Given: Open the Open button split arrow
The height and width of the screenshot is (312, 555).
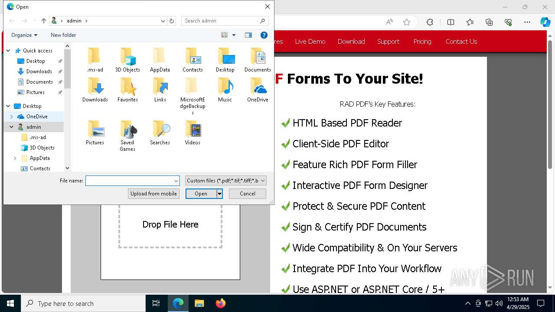Looking at the screenshot, I should (x=220, y=194).
